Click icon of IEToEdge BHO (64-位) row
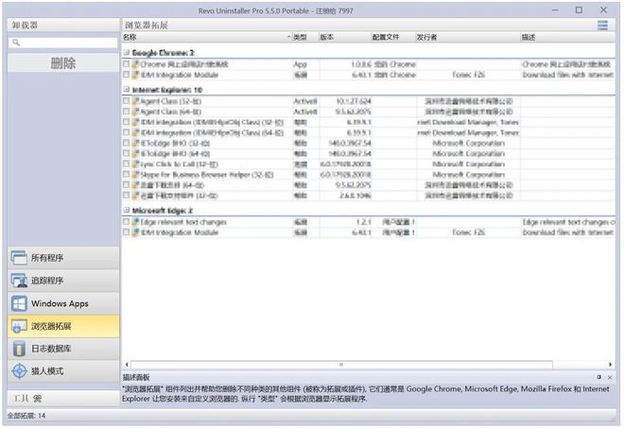624x428 pixels. [x=135, y=154]
